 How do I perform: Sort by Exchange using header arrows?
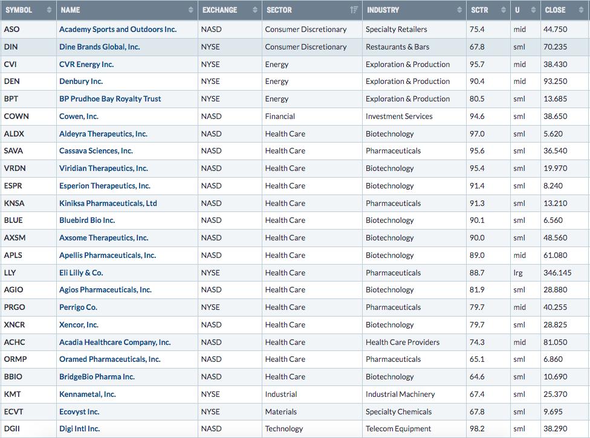pyautogui.click(x=254, y=10)
